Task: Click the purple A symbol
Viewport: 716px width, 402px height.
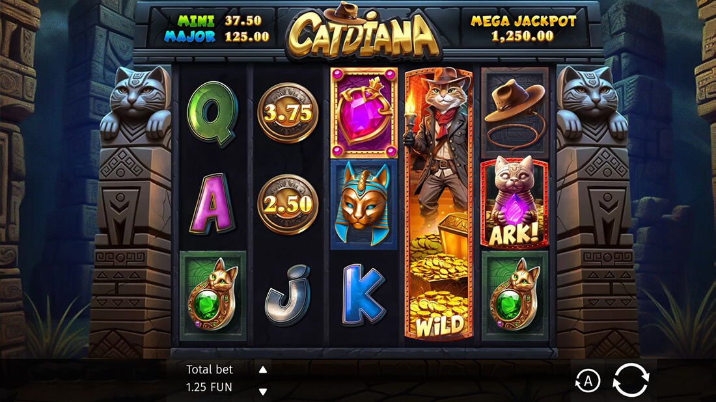Action: [x=212, y=204]
